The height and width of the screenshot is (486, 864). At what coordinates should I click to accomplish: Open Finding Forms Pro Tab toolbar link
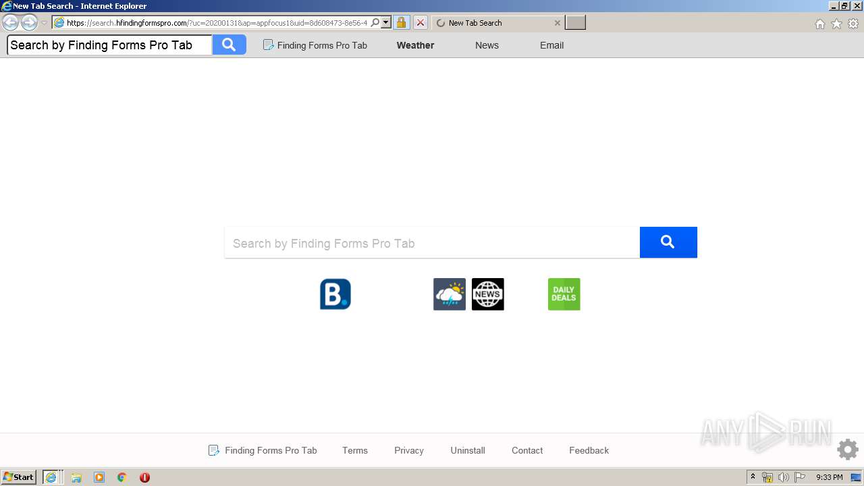pyautogui.click(x=315, y=45)
